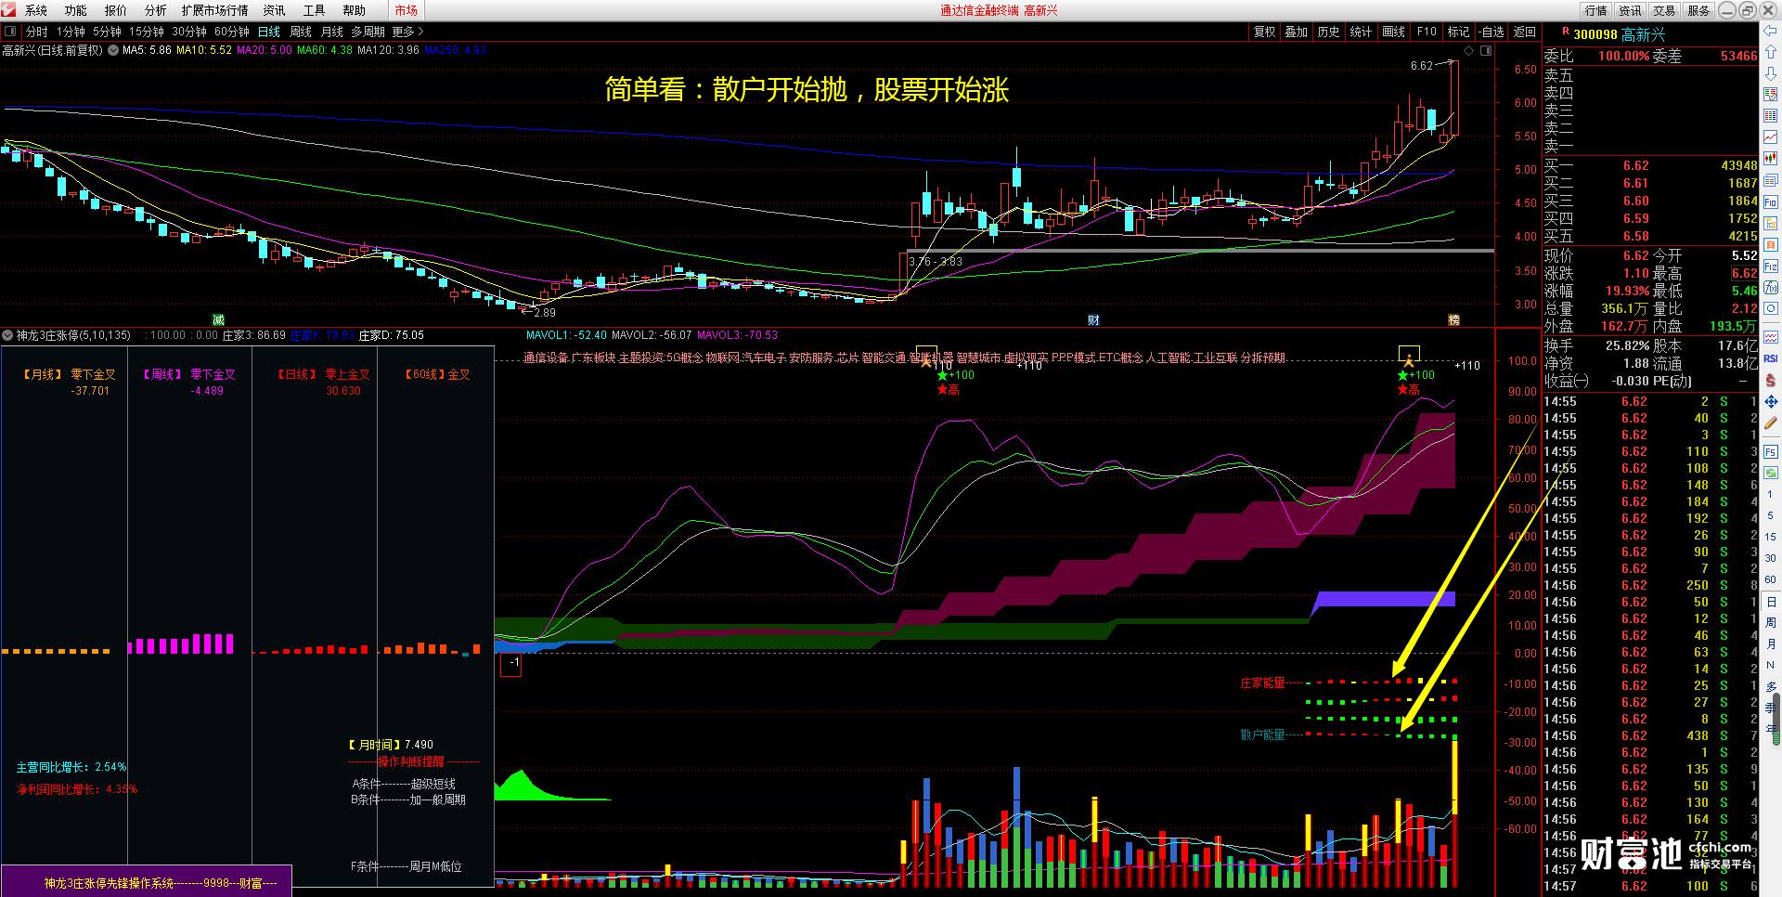
Task: Switch chart to 15-minute period via sidebar
Action: 1770,537
